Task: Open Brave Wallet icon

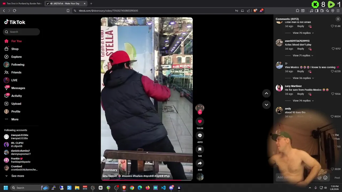Action: click(322, 11)
